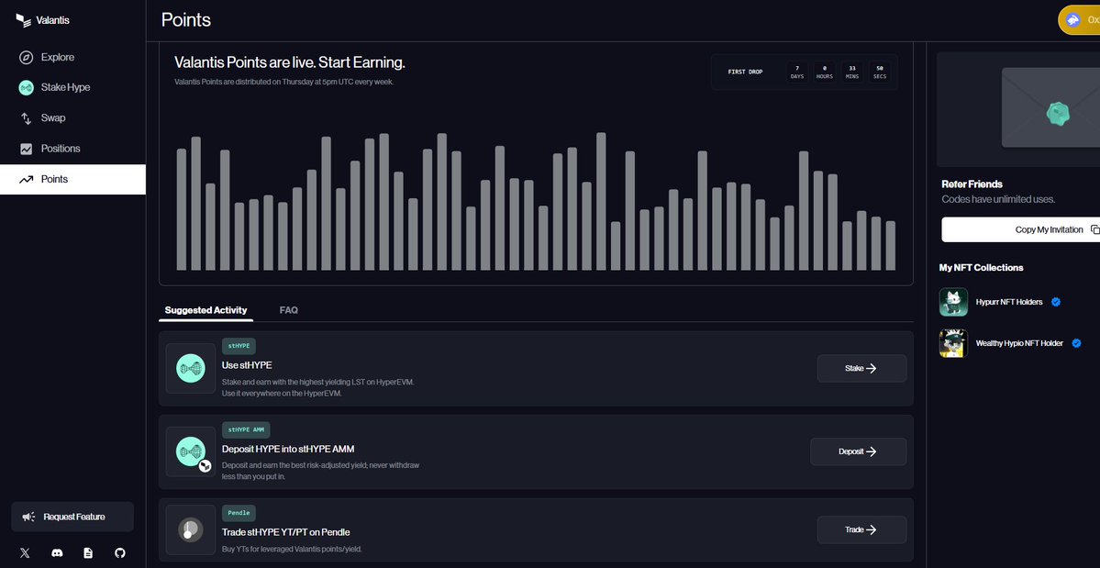This screenshot has width=1100, height=568.
Task: Click the wallet address button at top right
Action: [x=1079, y=19]
